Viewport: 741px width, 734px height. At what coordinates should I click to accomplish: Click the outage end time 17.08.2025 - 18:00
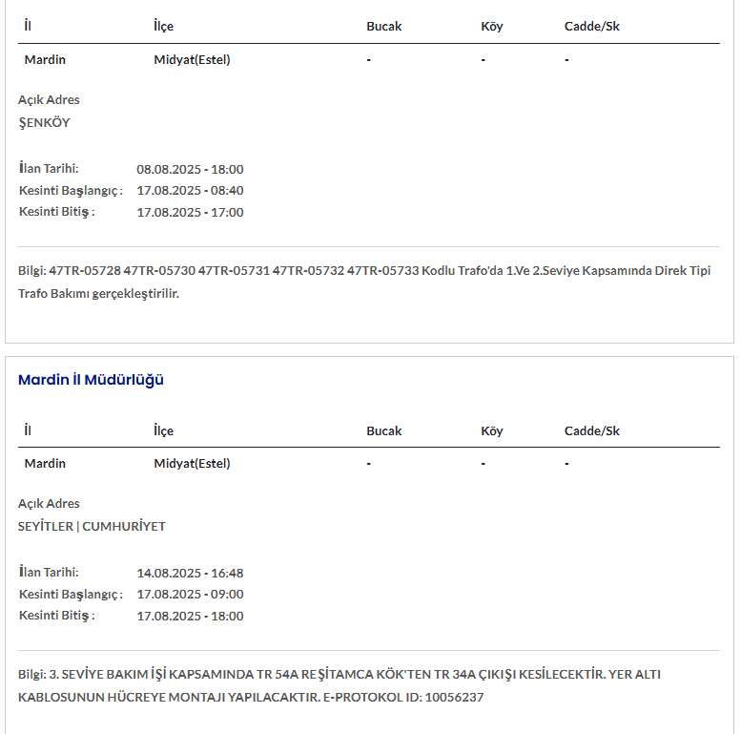[190, 616]
